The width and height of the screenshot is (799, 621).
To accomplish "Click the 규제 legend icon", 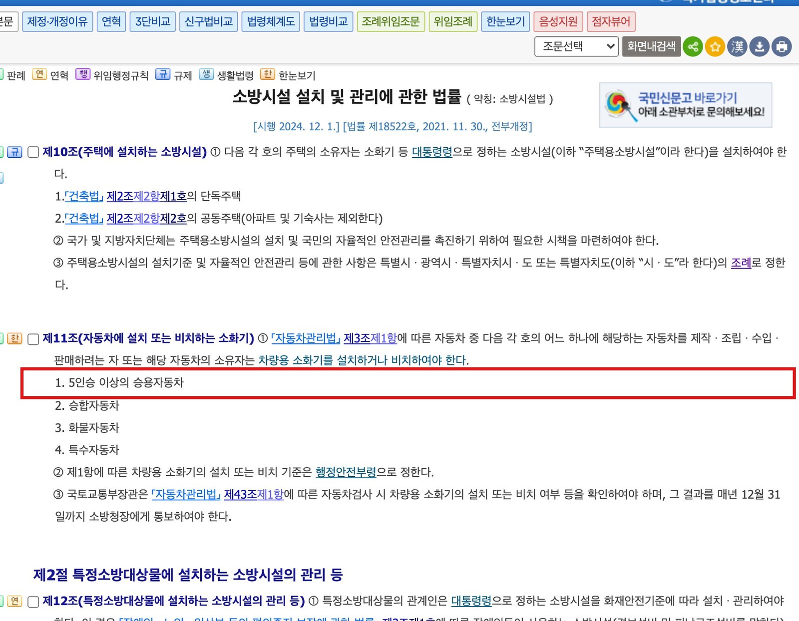I will pyautogui.click(x=163, y=74).
